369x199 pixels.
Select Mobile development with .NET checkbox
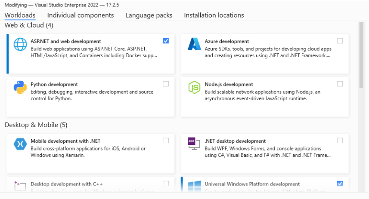[166, 141]
